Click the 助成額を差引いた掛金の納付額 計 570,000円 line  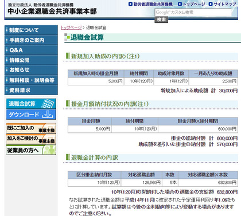click(188, 144)
